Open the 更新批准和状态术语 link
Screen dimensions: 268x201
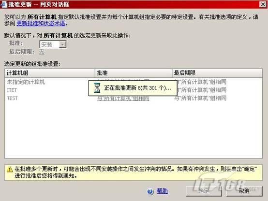(x=41, y=23)
